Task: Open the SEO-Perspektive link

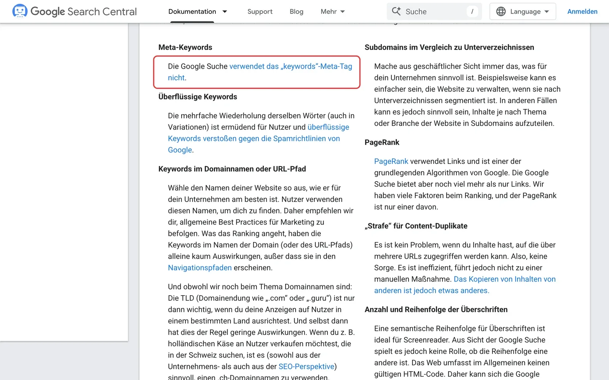Action: [x=306, y=366]
